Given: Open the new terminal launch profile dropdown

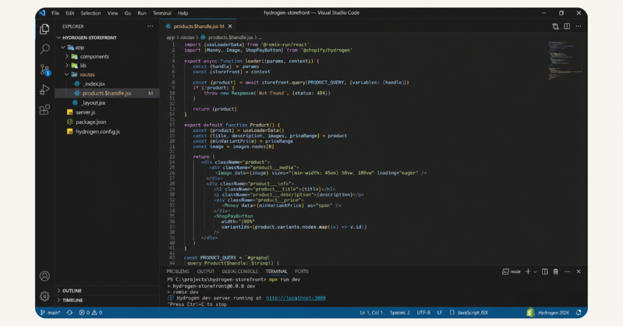Looking at the screenshot, I should pos(535,271).
